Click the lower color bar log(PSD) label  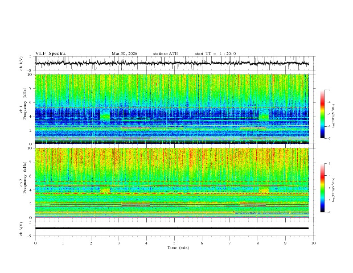333,190
